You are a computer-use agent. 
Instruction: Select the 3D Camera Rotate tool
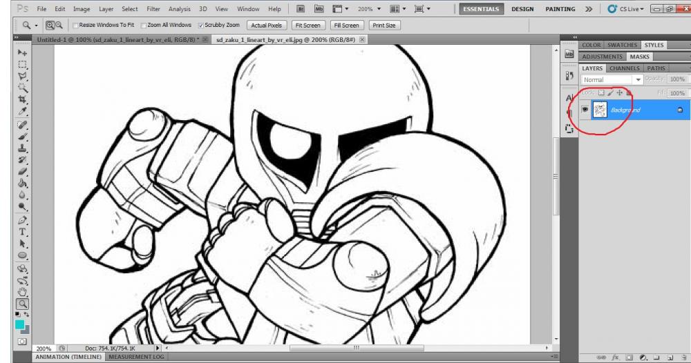(x=22, y=280)
